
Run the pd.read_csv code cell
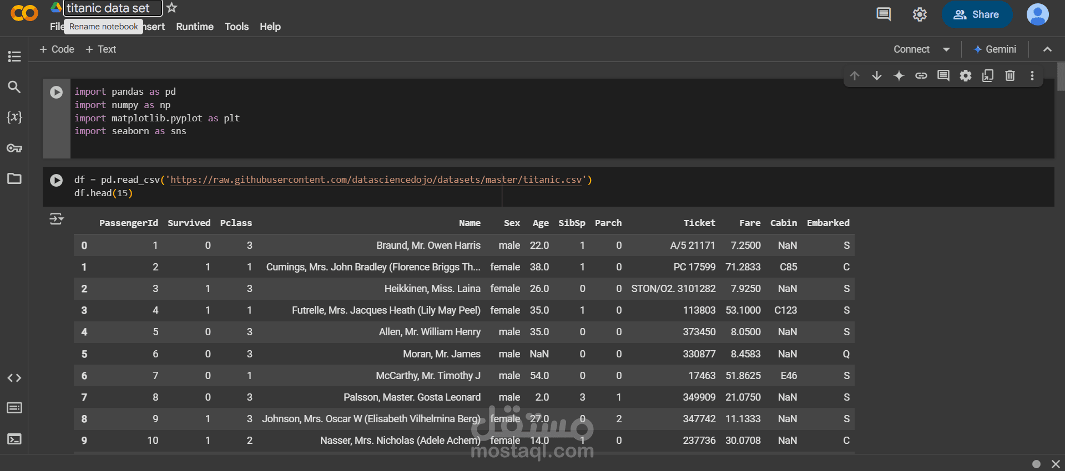[57, 180]
